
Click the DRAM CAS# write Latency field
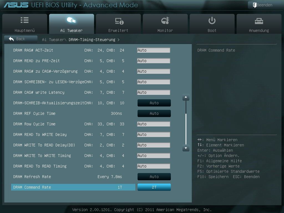click(x=154, y=92)
